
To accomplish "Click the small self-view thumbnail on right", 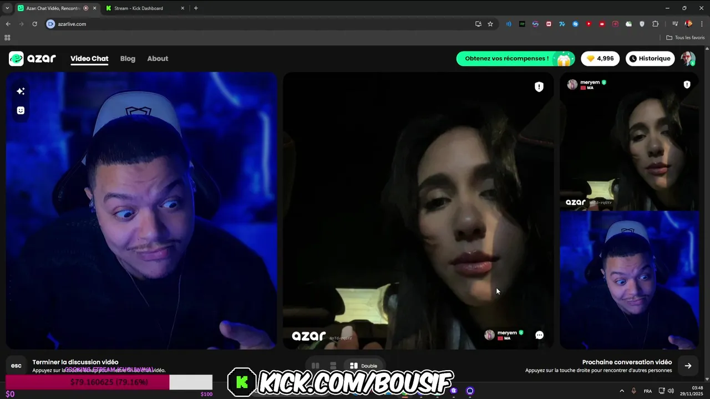I will pyautogui.click(x=630, y=280).
